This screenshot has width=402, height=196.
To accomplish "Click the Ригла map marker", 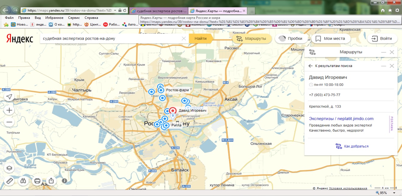I will pos(166,125).
